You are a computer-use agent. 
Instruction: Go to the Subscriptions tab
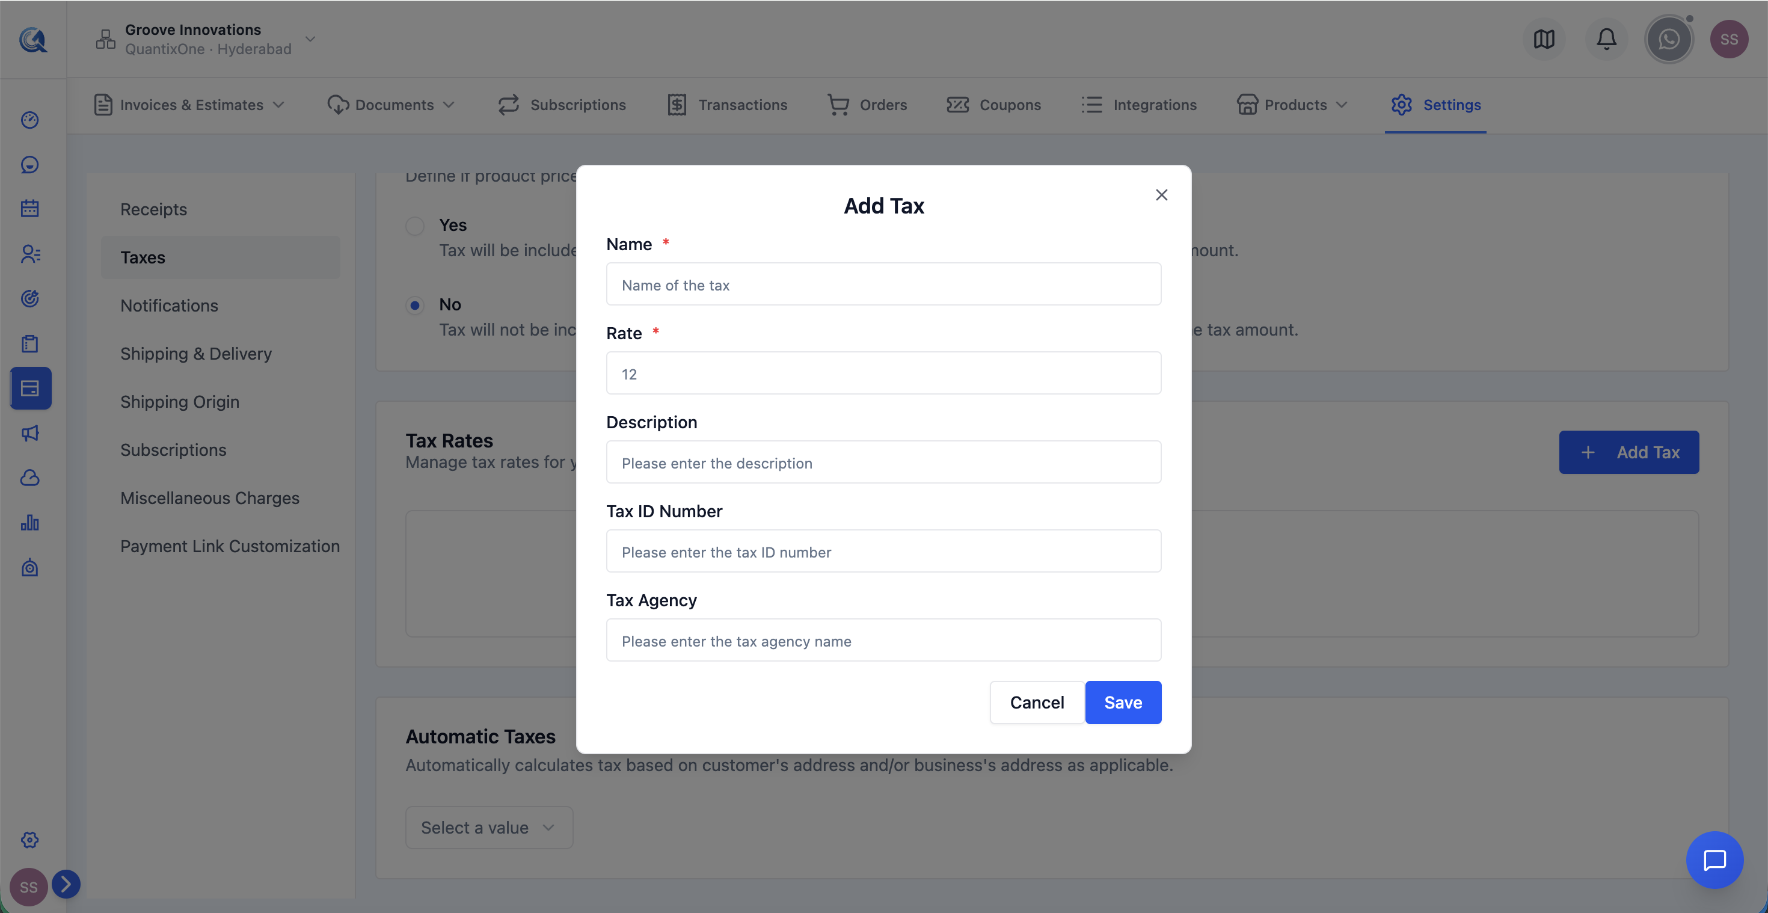pos(562,105)
